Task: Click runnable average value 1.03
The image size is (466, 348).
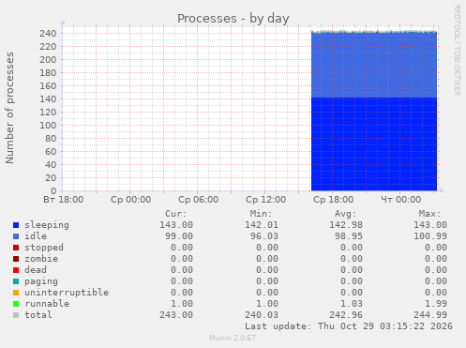Action: pos(352,304)
